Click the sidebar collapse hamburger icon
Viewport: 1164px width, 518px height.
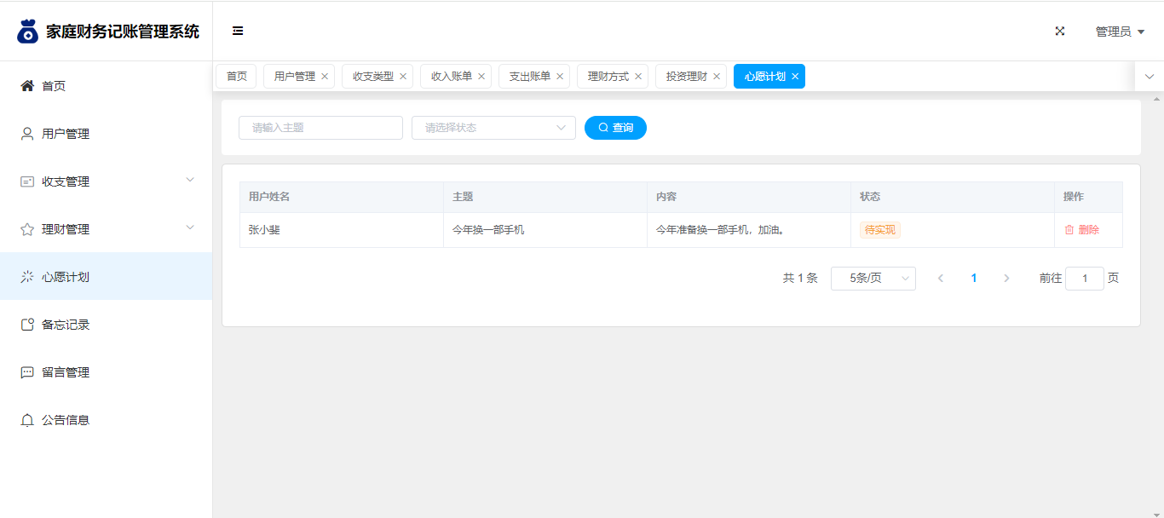238,32
